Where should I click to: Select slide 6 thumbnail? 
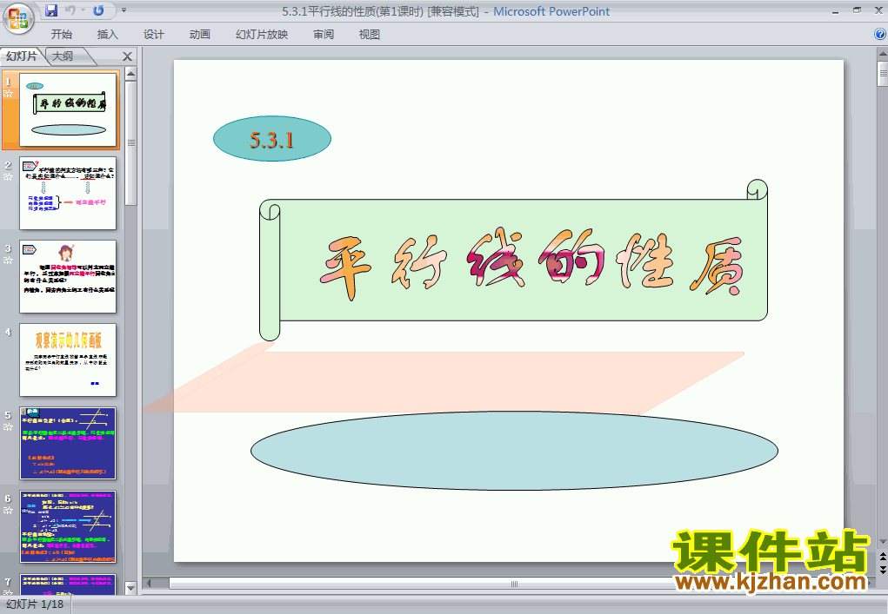[68, 527]
